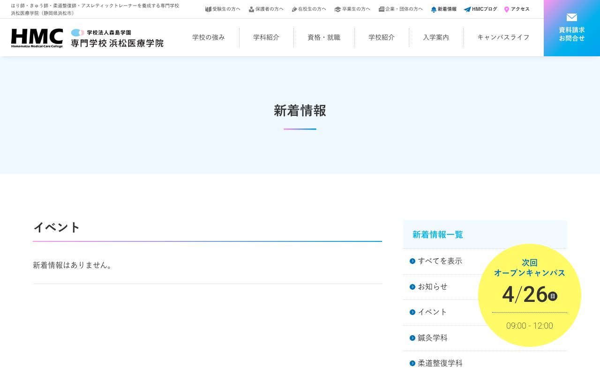Screen dimensions: 600x375
Task: Click the graduation cap icon by 卒業生の方へ
Action: coord(337,9)
